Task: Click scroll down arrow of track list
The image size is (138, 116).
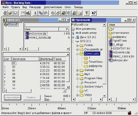Action: coord(68,87)
